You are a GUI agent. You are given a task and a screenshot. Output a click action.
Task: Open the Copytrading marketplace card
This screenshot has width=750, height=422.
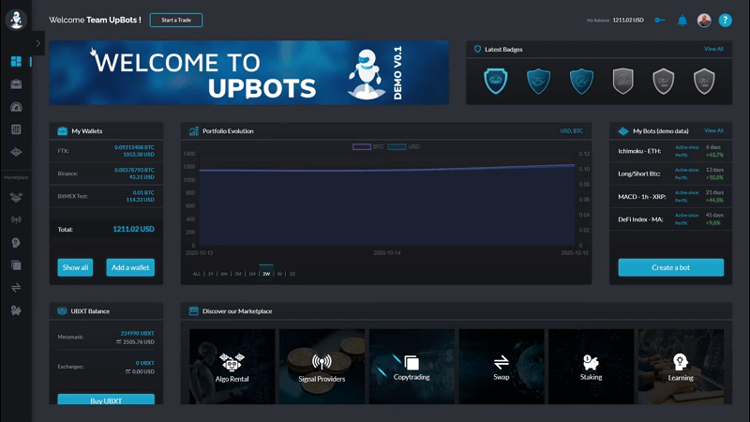tap(412, 367)
